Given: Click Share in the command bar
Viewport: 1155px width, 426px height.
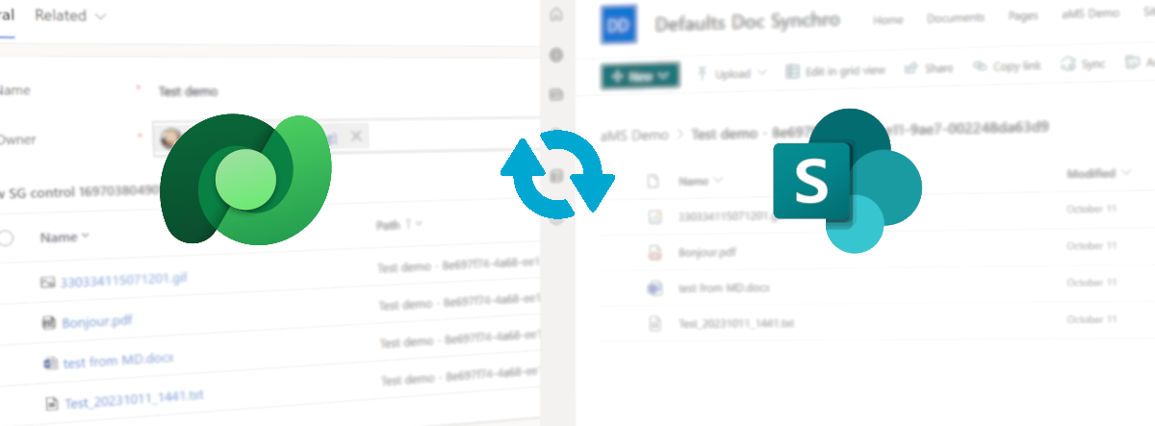Looking at the screenshot, I should [929, 68].
